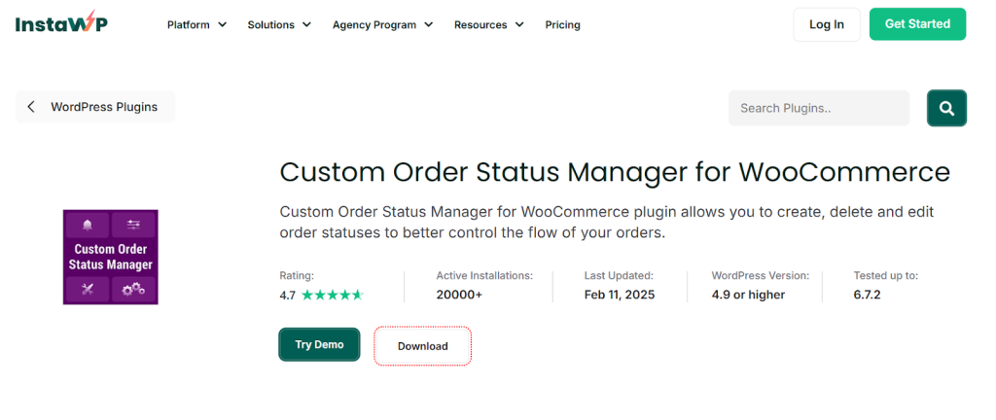Click the Custom Order Status Manager plugin thumbnail
This screenshot has width=996, height=420.
[110, 257]
